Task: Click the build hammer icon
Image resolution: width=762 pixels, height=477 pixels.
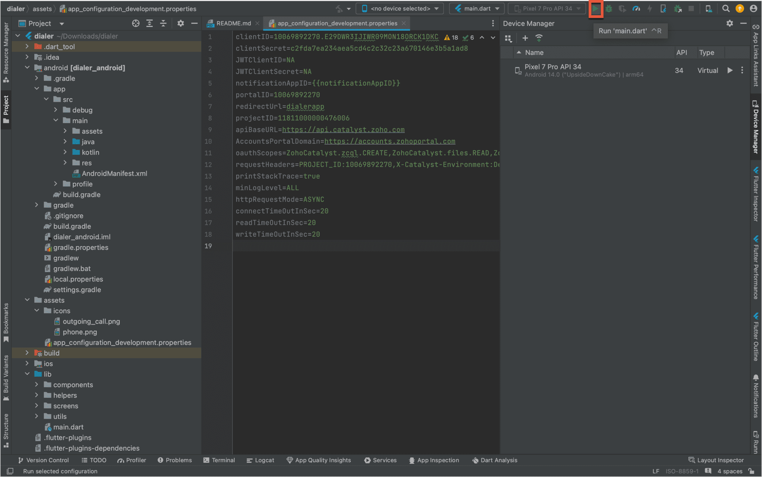Action: pos(339,8)
